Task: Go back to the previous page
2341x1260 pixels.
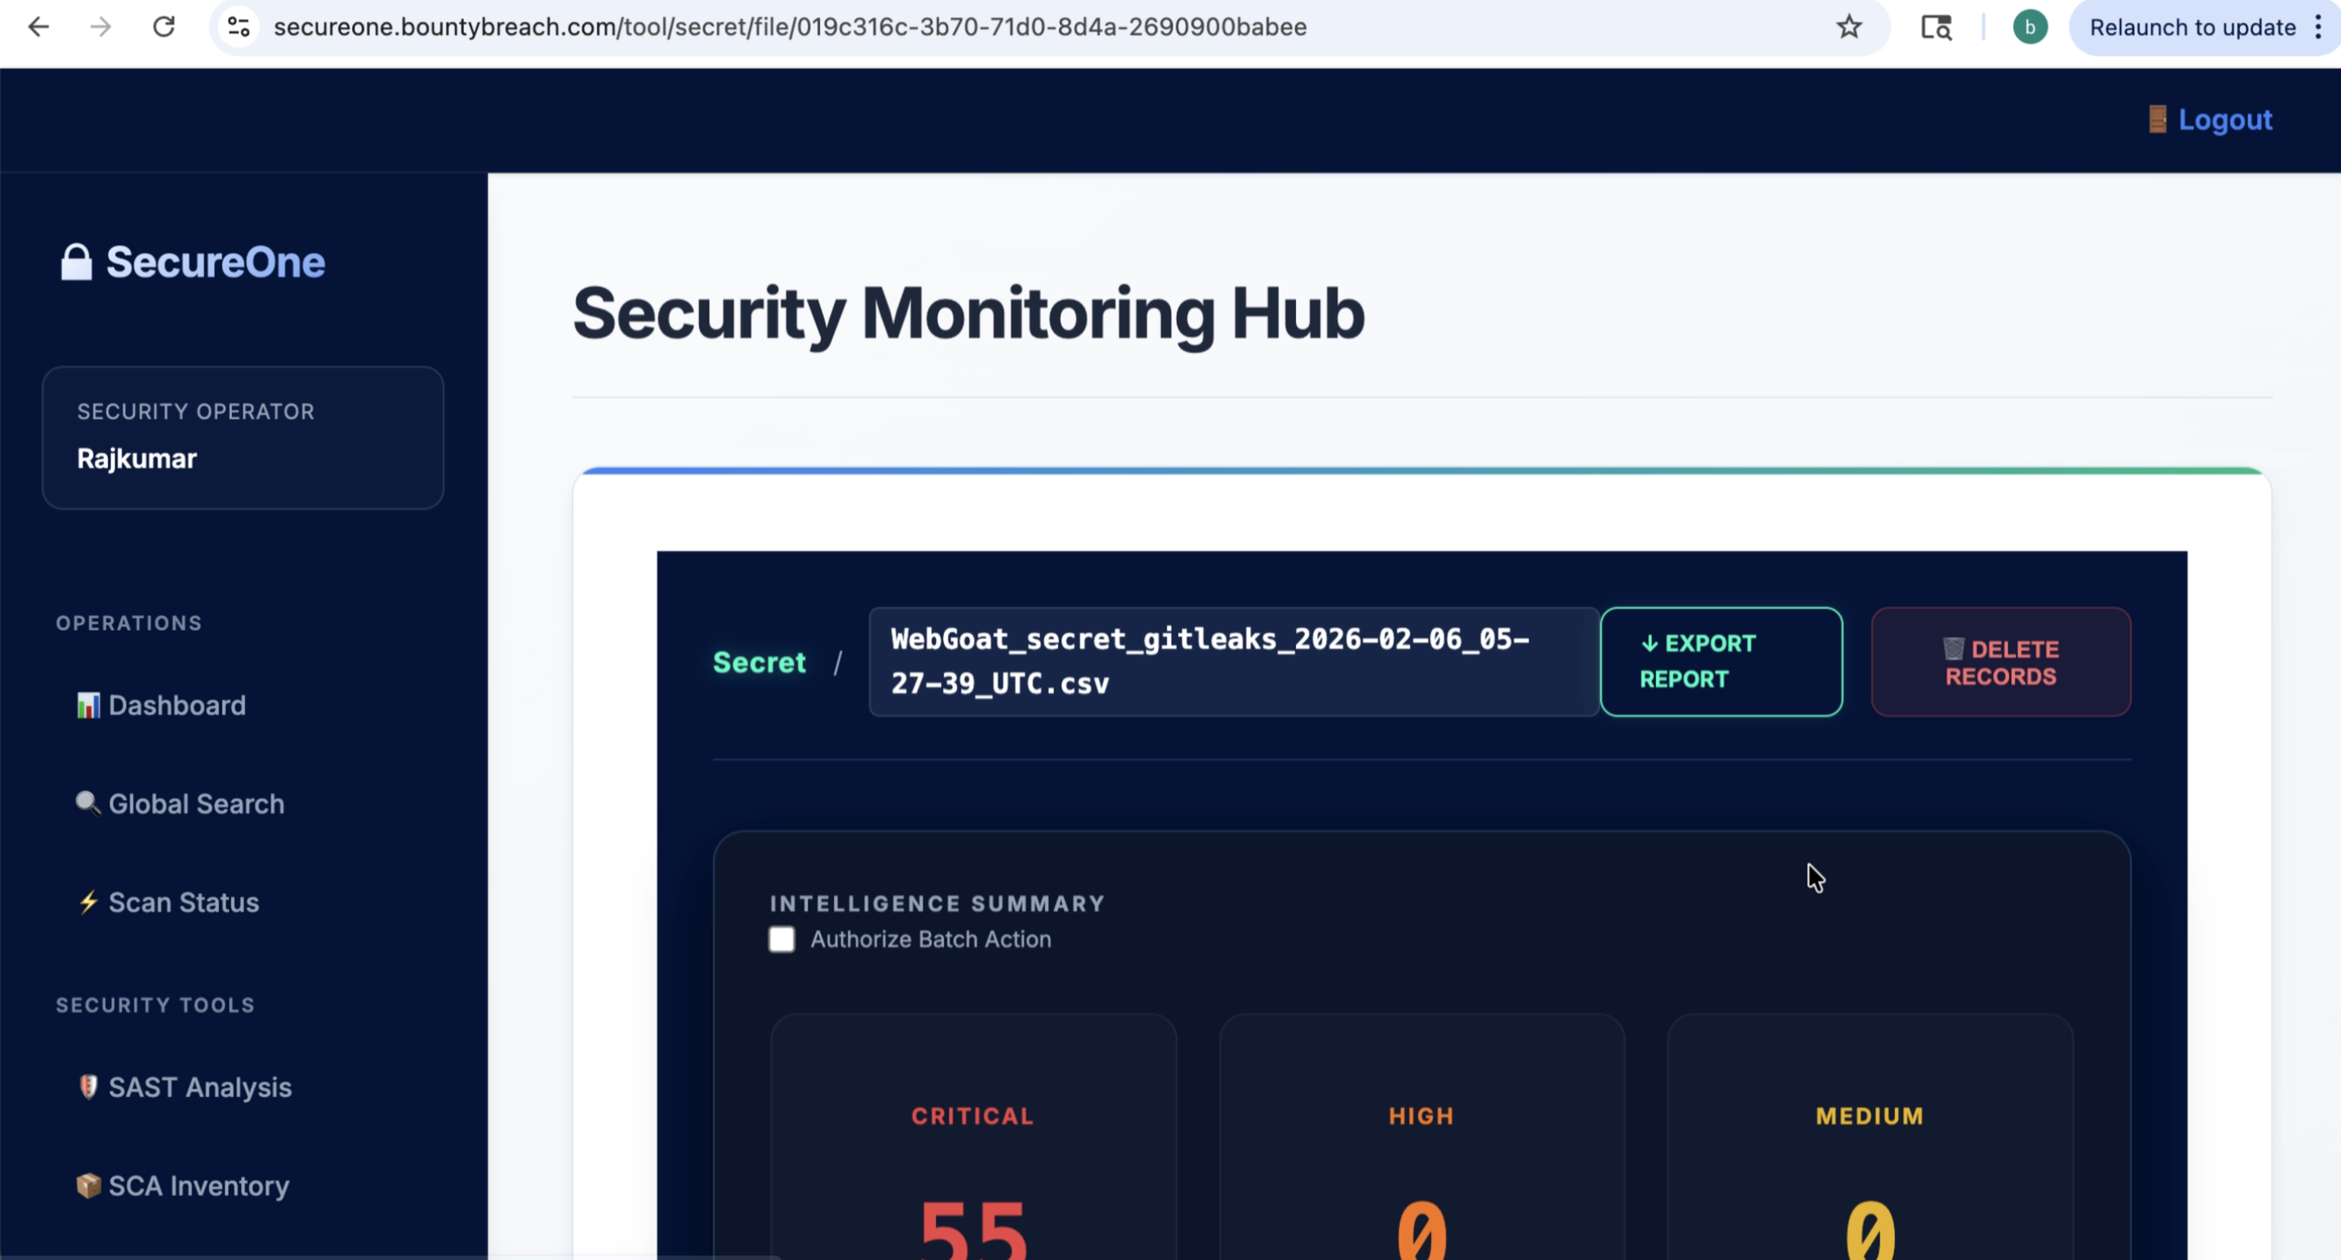Action: [x=38, y=27]
